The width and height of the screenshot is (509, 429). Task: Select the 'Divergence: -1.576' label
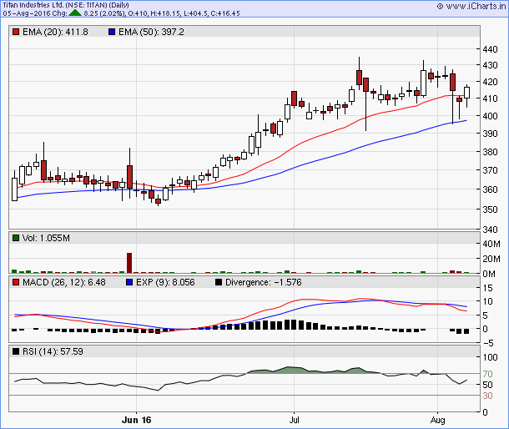[x=264, y=282]
